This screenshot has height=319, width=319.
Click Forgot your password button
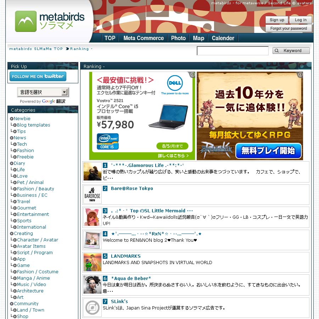[289, 28]
